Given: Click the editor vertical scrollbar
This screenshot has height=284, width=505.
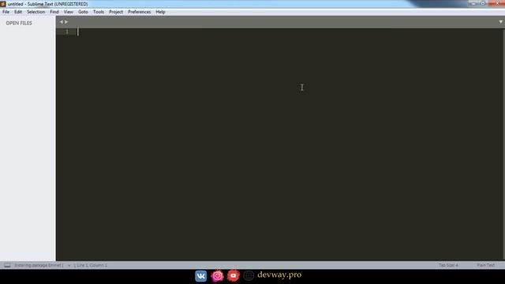Looking at the screenshot, I should tap(503, 144).
